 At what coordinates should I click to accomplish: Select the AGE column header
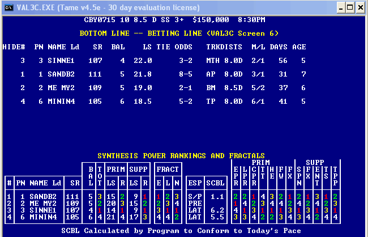point(299,47)
